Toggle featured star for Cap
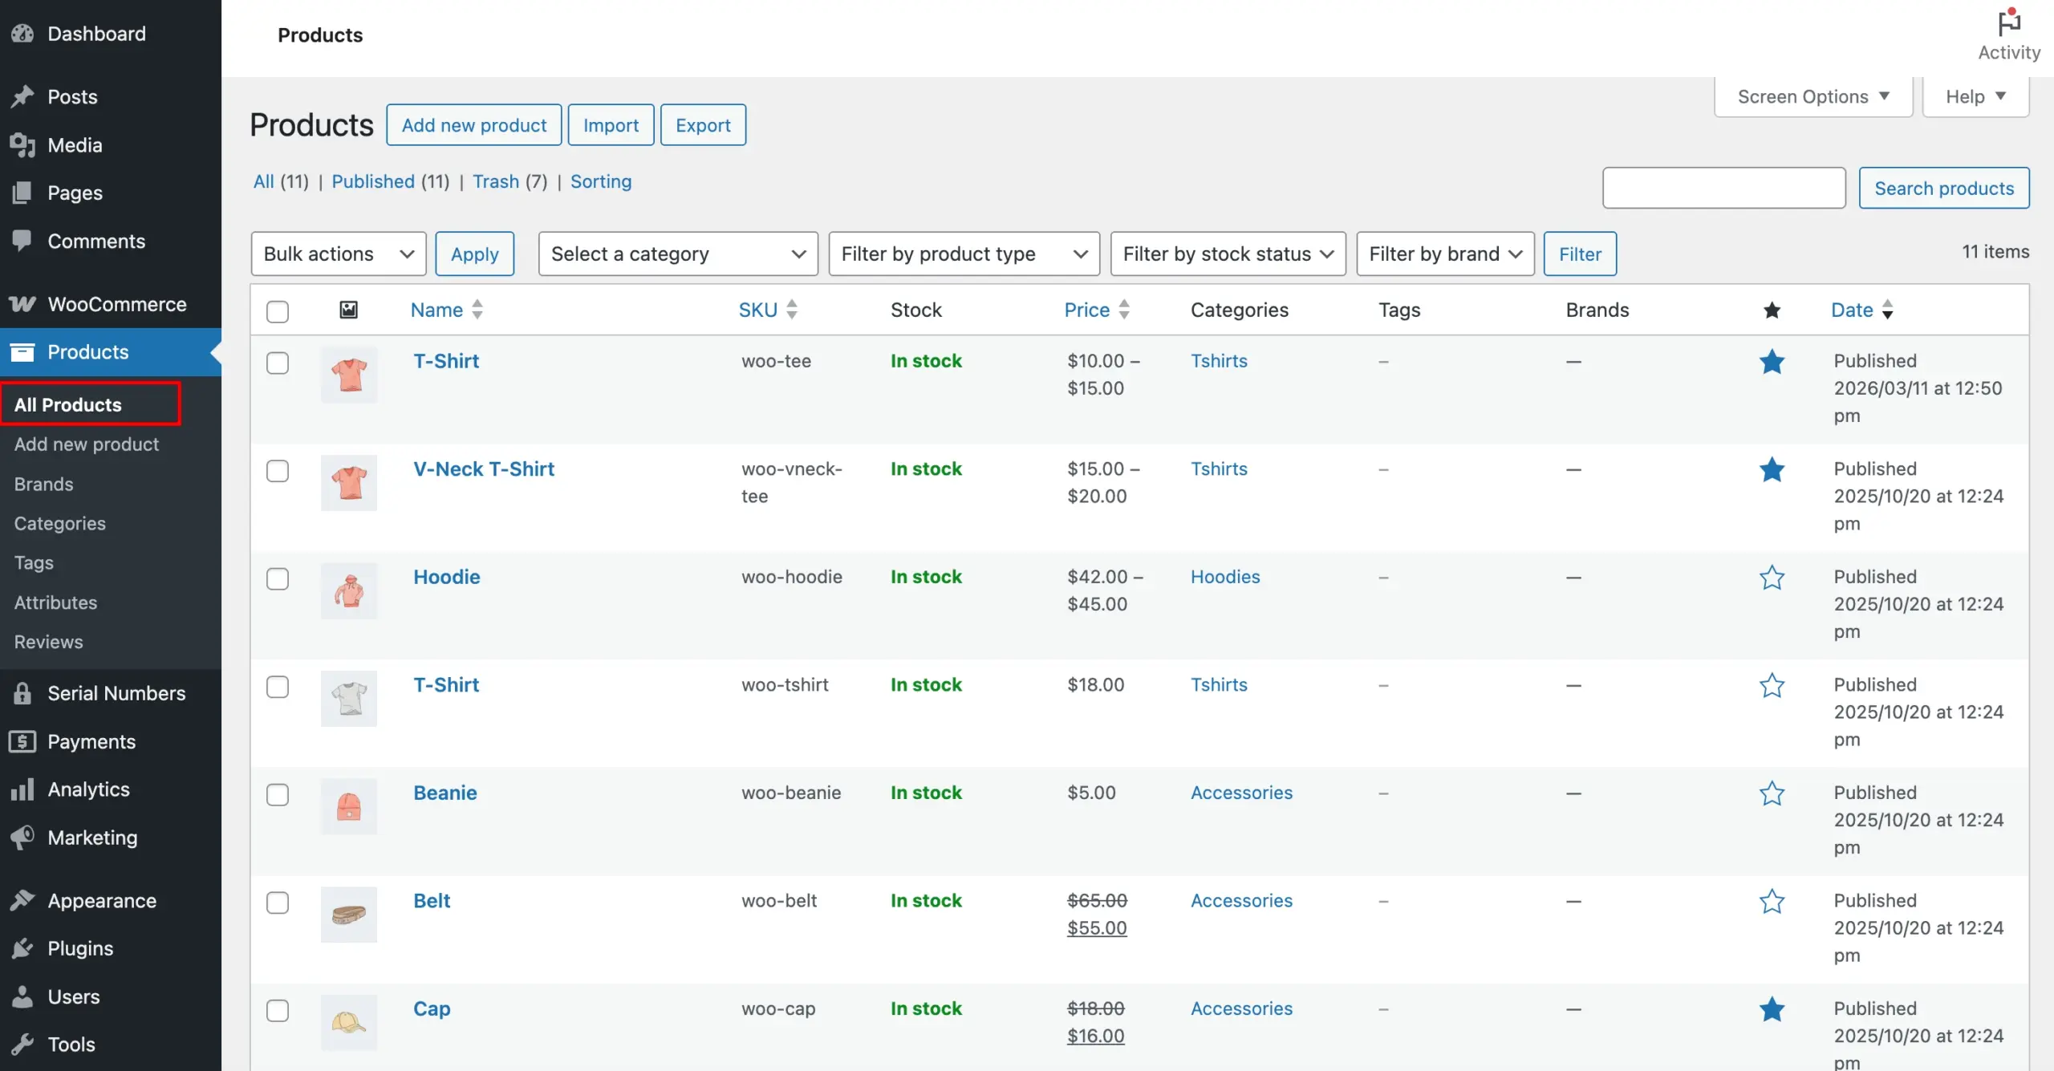The width and height of the screenshot is (2054, 1071). (x=1772, y=1009)
